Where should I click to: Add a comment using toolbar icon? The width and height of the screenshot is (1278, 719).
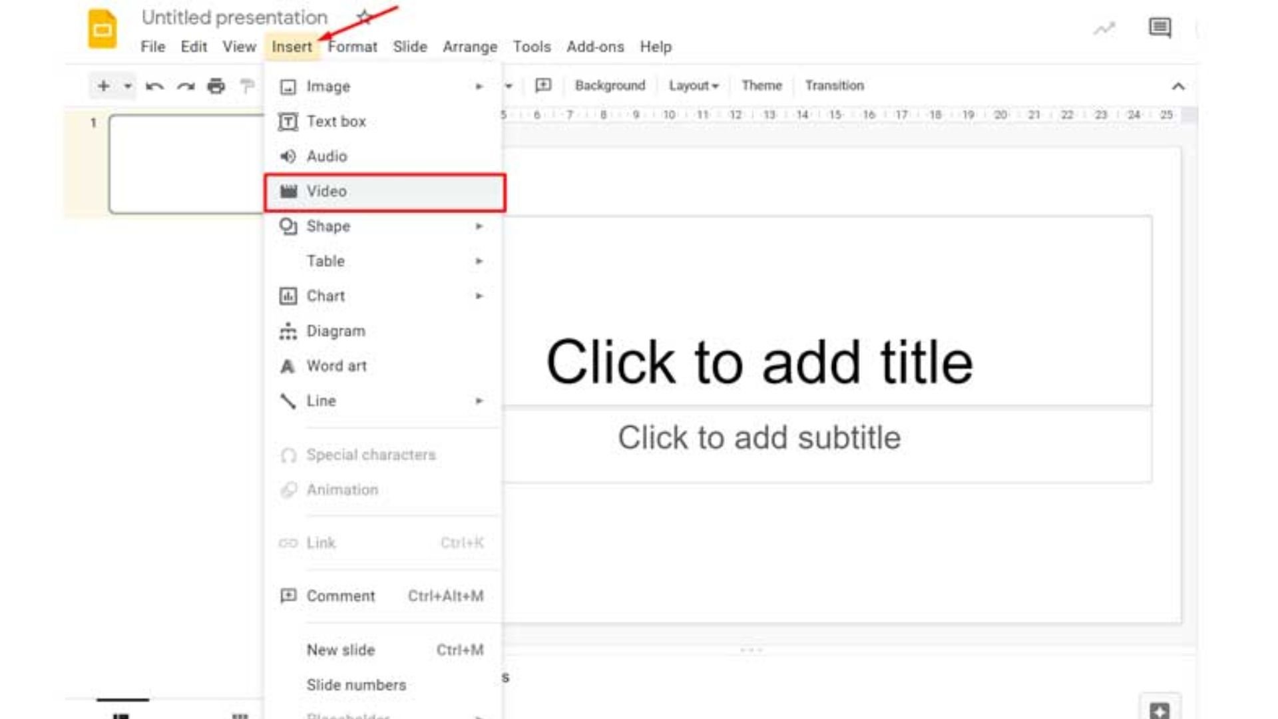(543, 85)
